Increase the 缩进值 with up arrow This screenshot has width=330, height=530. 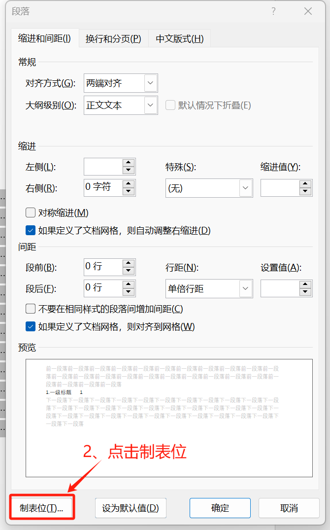pyautogui.click(x=305, y=184)
